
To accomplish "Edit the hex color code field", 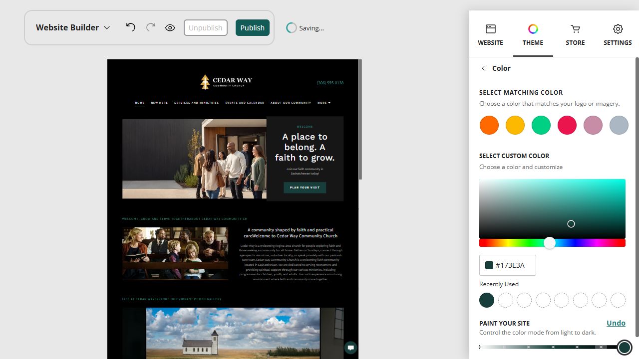I will [x=508, y=265].
